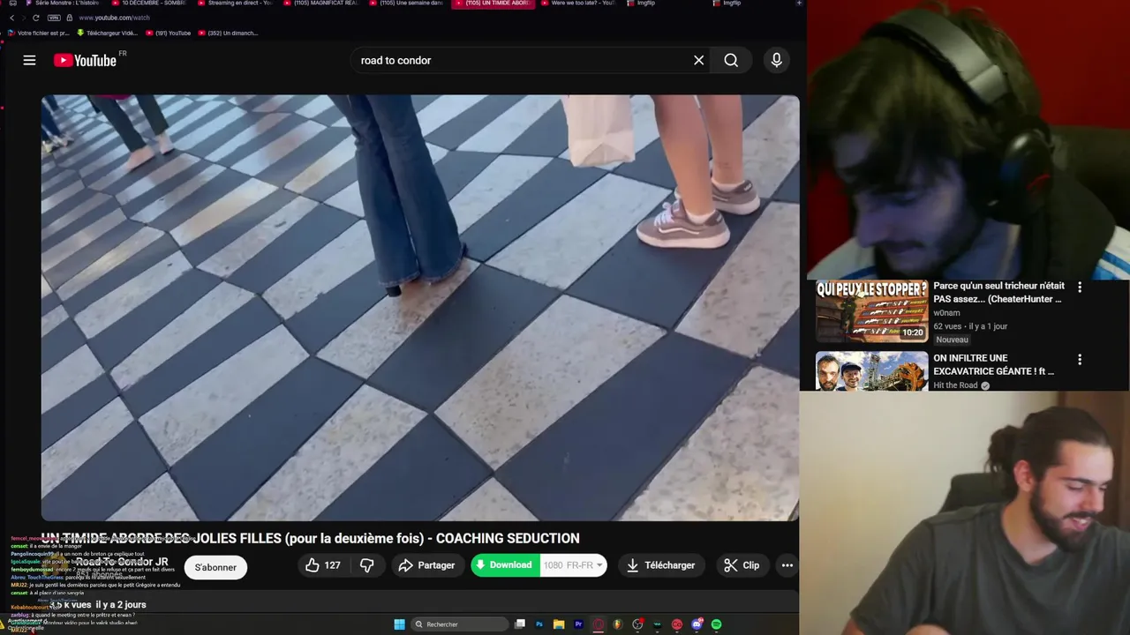Viewport: 1130px width, 635px height.
Task: Create a clip with the Clip button
Action: (x=742, y=565)
